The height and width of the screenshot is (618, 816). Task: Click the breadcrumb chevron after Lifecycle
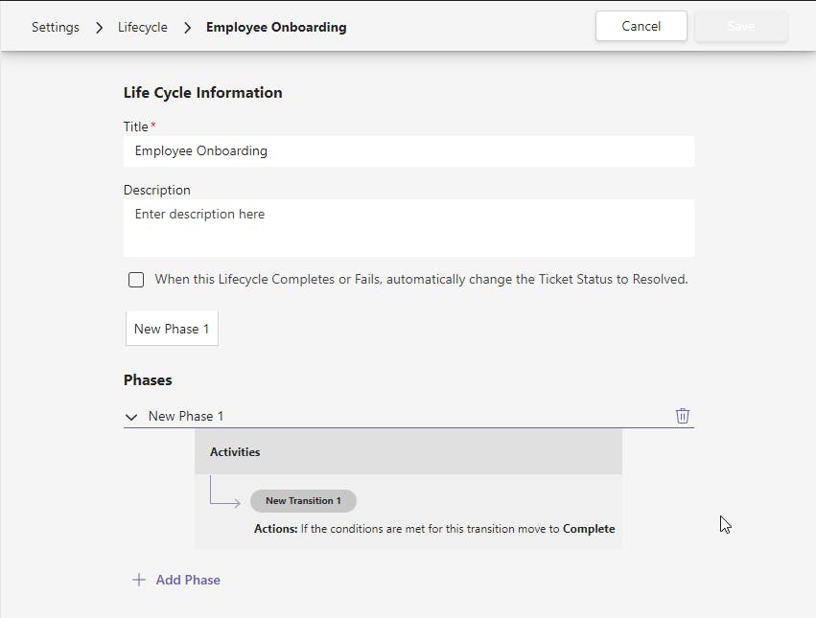(187, 27)
